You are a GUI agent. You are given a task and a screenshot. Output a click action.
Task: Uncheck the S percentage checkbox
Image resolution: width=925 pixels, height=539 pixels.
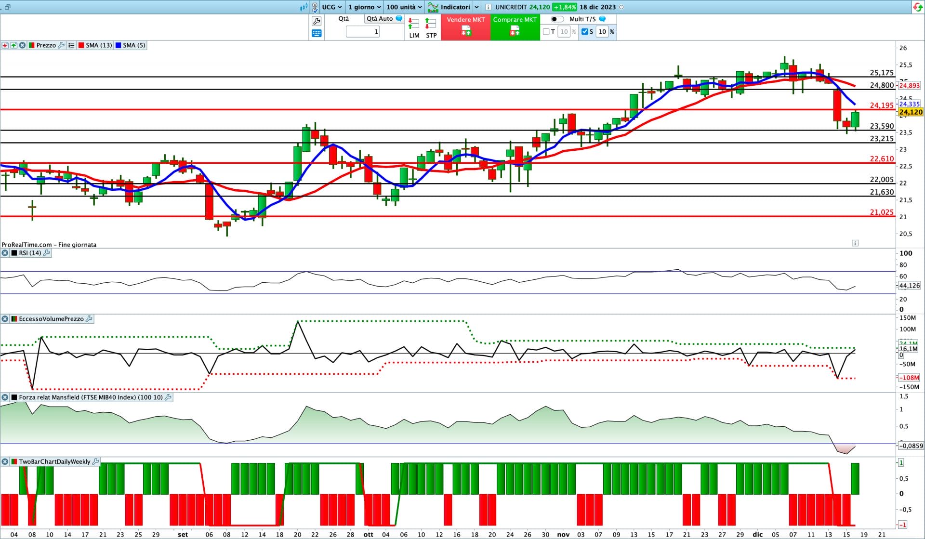[x=584, y=32]
